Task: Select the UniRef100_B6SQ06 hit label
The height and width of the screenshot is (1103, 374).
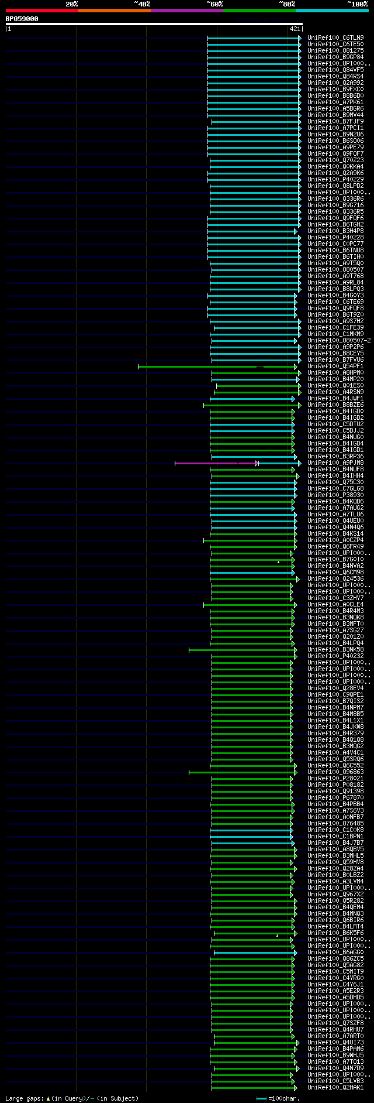Action: pos(335,141)
